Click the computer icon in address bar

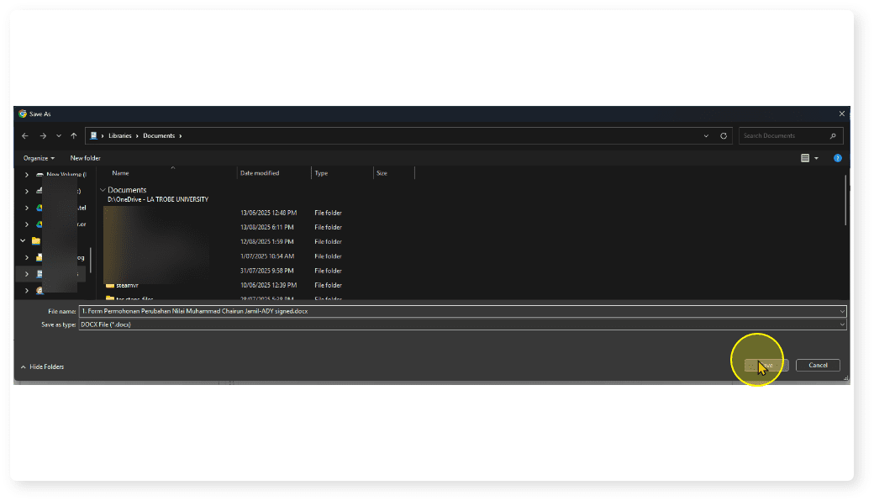[x=93, y=136]
